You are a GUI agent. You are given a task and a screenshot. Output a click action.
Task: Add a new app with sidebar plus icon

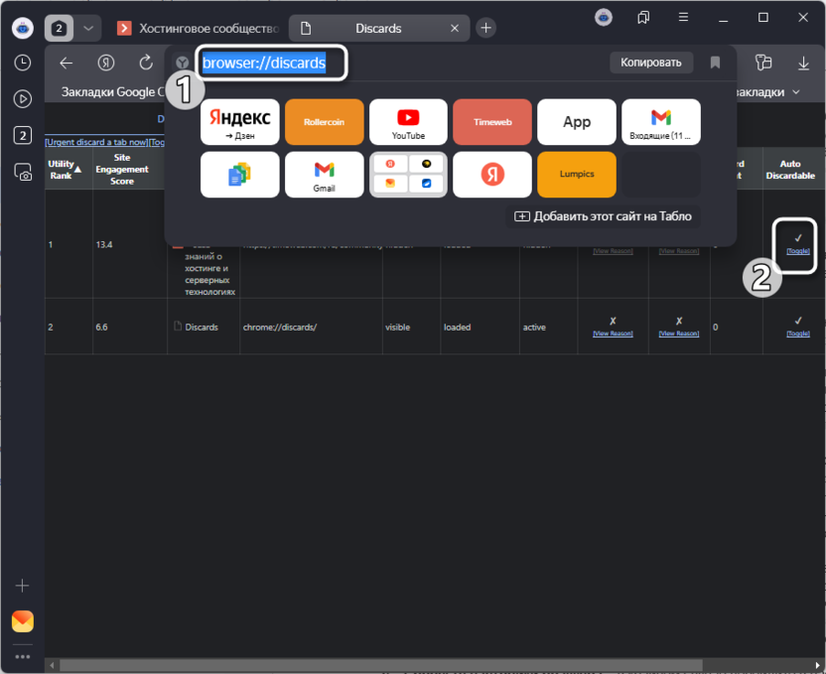coord(22,586)
